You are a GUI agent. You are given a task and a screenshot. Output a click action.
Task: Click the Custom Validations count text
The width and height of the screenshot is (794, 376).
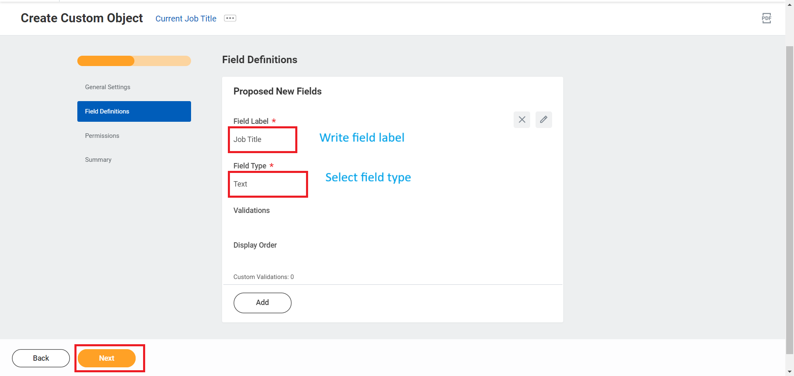click(x=263, y=277)
